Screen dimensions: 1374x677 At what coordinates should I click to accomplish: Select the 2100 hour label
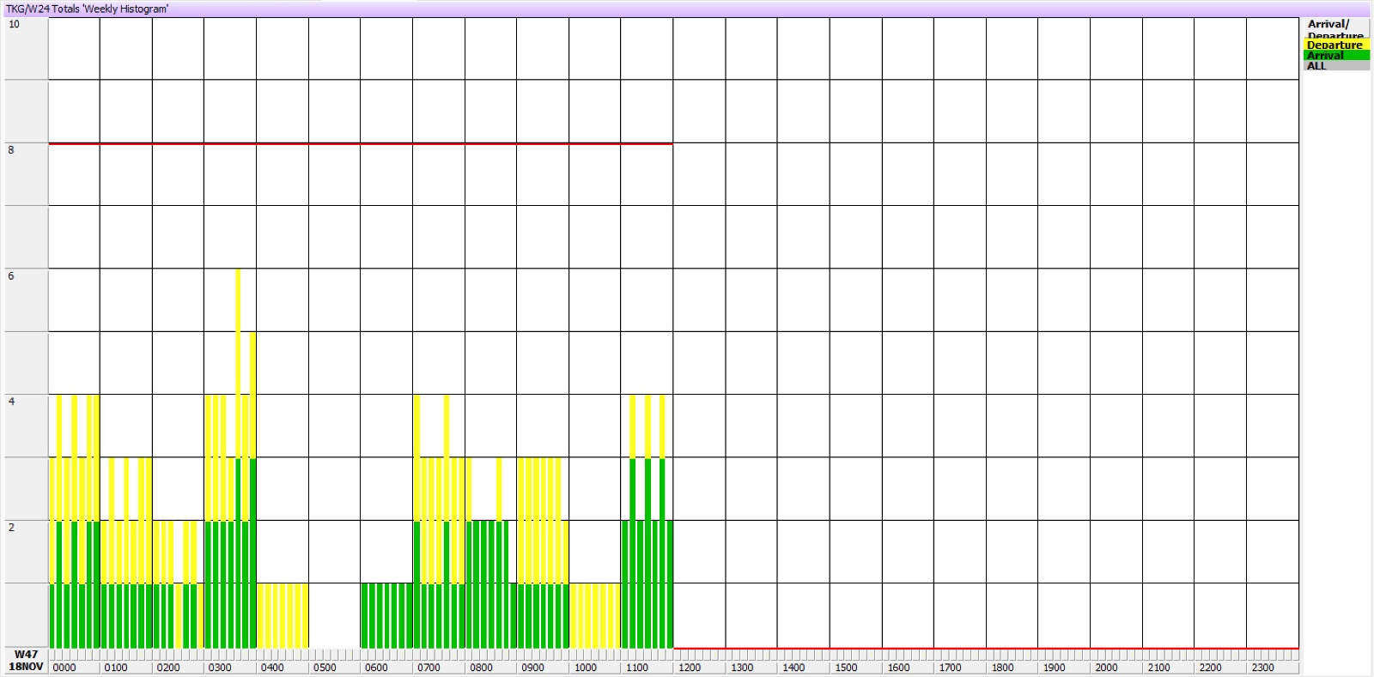[x=1158, y=668]
